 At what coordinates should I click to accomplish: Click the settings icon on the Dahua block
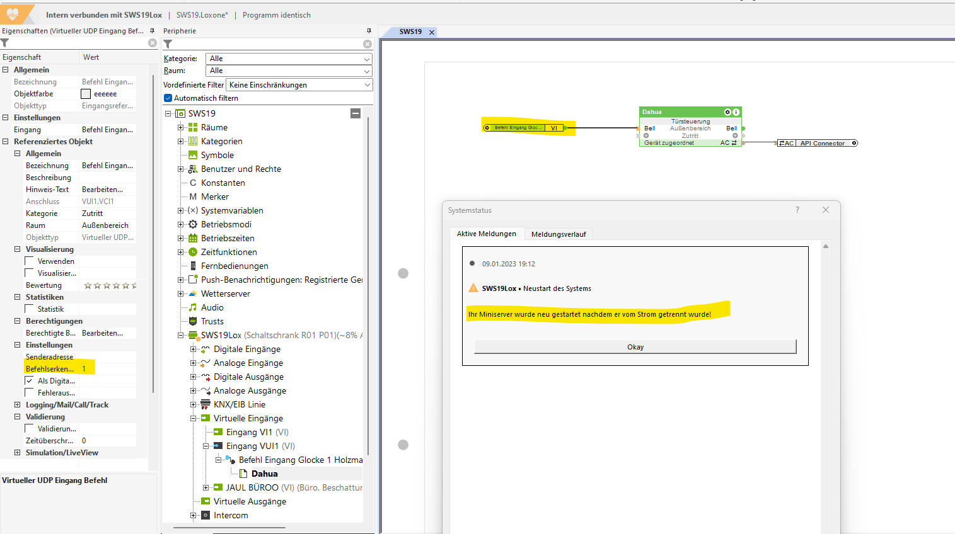click(x=727, y=112)
